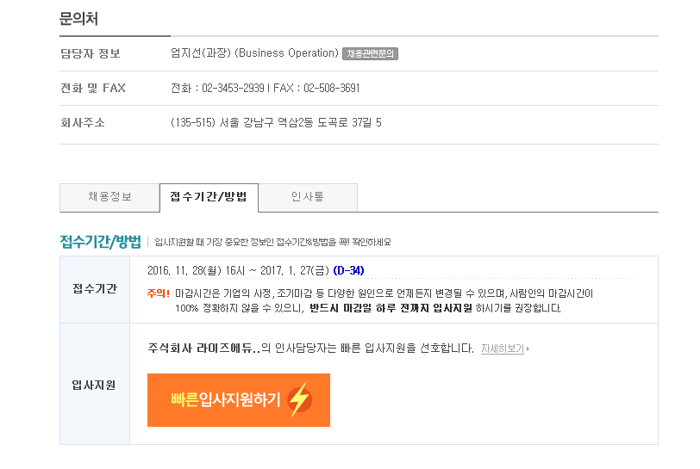This screenshot has width=700, height=469.
Task: Click the 접수기간 row label
Action: tap(95, 289)
